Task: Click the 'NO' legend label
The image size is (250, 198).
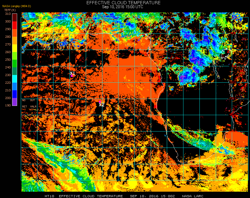Action: click(x=24, y=100)
